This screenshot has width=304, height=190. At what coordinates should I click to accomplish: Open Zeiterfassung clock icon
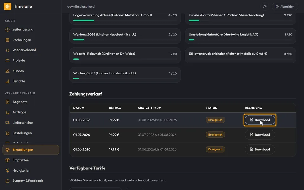8,29
